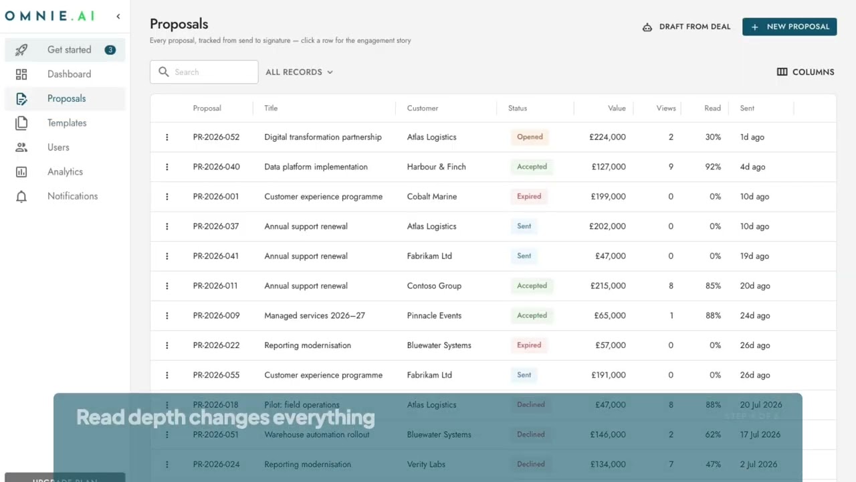This screenshot has height=482, width=856.
Task: Click the columns layout icon
Action: 782,72
